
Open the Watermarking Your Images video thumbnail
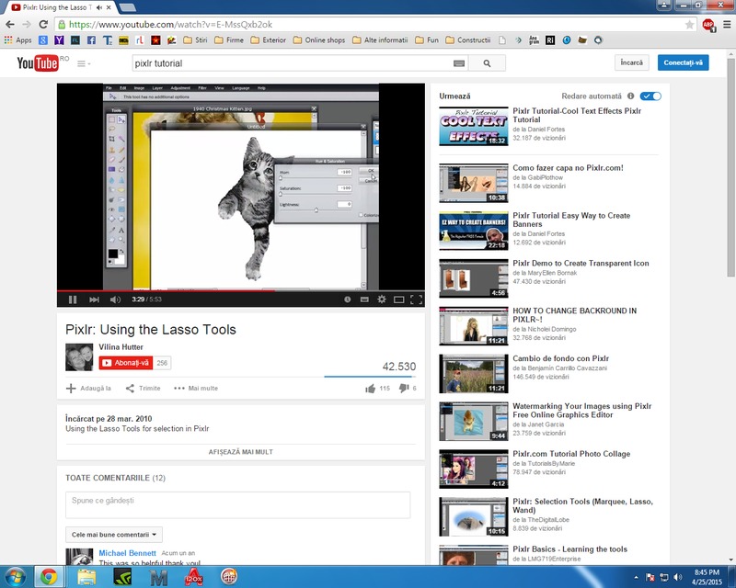[474, 422]
